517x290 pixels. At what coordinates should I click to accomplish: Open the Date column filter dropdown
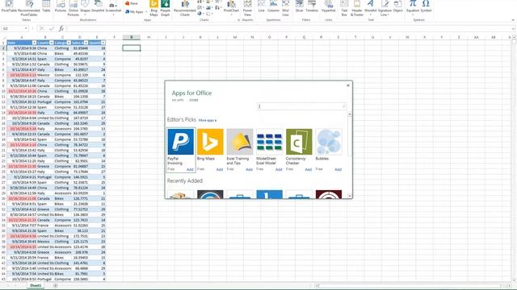click(x=34, y=43)
